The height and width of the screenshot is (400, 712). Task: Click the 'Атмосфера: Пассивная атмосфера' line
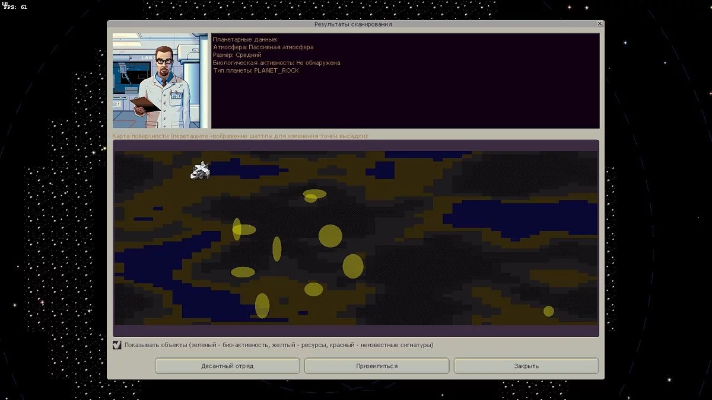point(263,47)
